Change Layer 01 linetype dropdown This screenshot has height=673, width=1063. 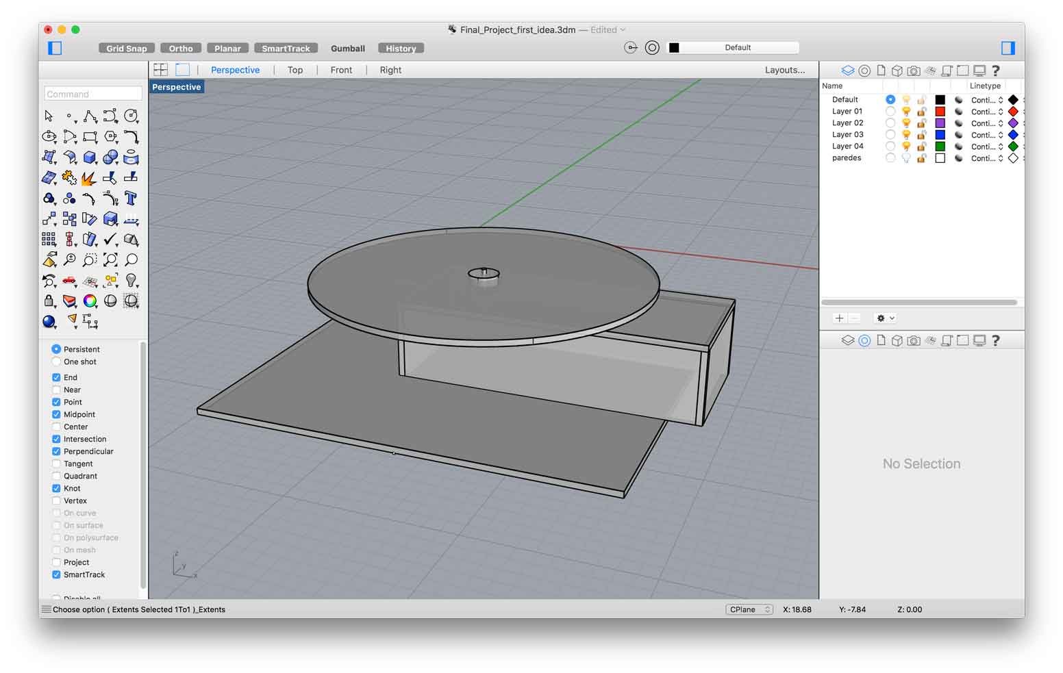(987, 112)
